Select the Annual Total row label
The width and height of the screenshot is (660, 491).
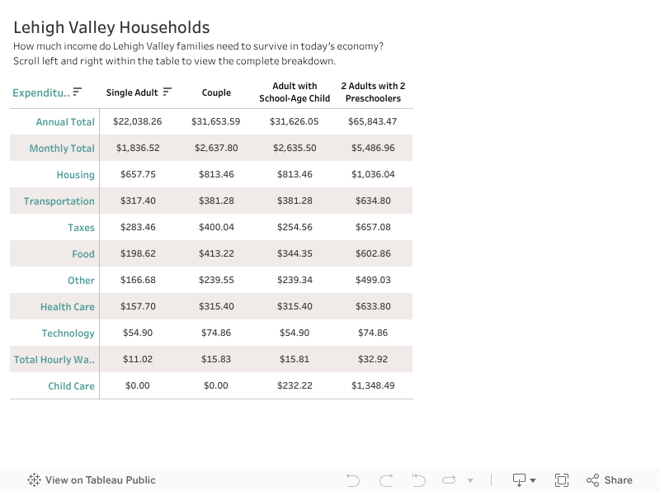(x=65, y=122)
